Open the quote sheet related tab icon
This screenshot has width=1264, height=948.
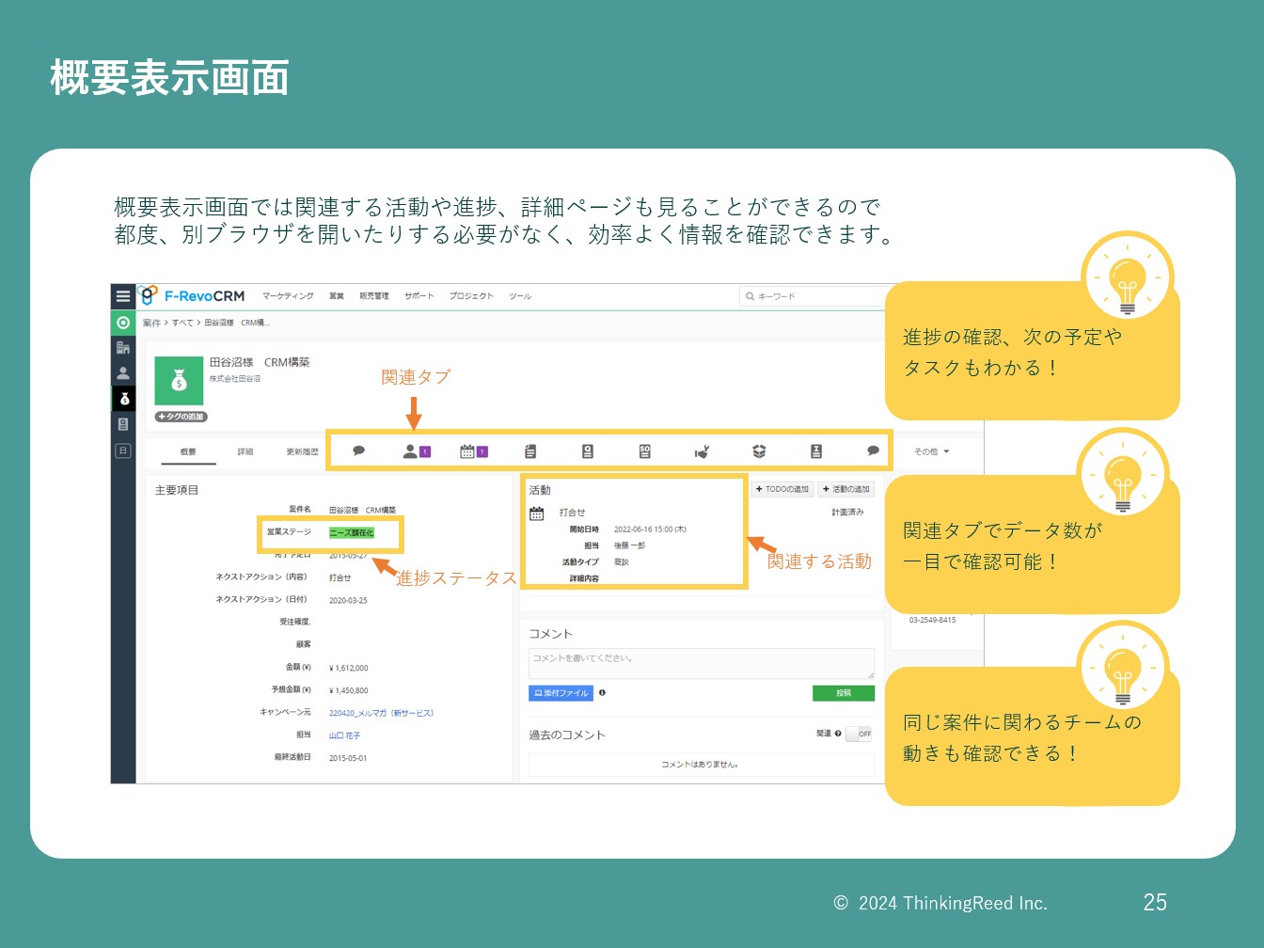pos(588,451)
